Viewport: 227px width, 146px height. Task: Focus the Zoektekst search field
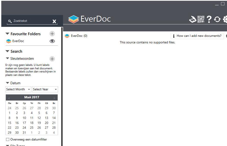point(32,21)
